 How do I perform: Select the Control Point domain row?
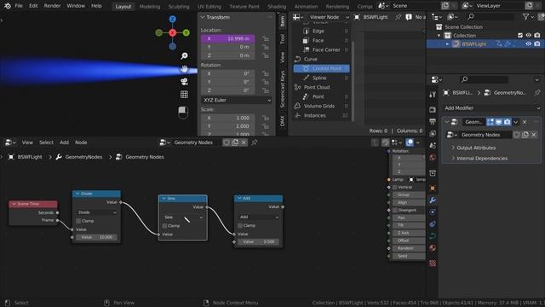[x=322, y=68]
